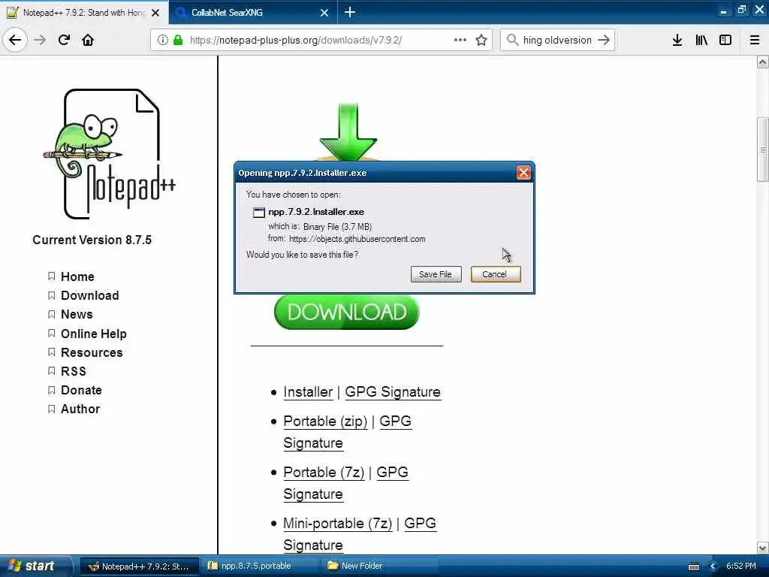Image resolution: width=769 pixels, height=577 pixels.
Task: Close the Notepad++ 7.9.2 tab
Action: tap(155, 13)
